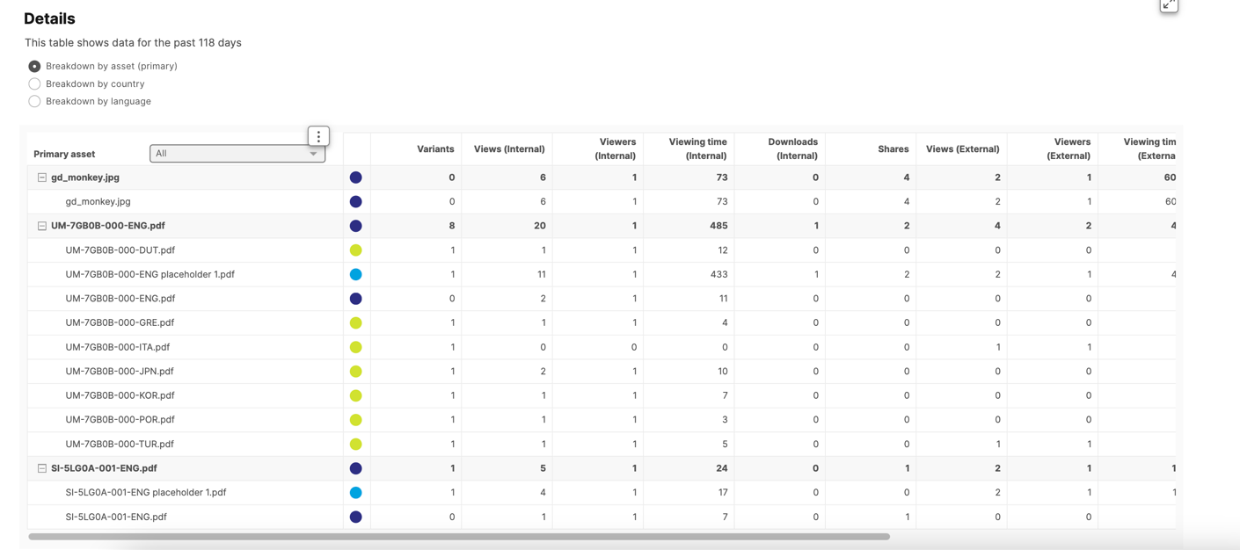Click the Views (Internal) column header
Screen dimensions: 1240x550
(x=509, y=149)
